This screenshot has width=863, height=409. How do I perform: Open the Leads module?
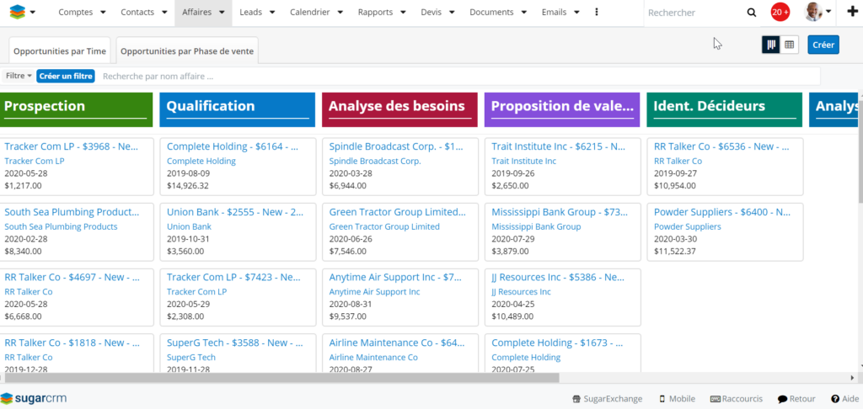coord(251,12)
